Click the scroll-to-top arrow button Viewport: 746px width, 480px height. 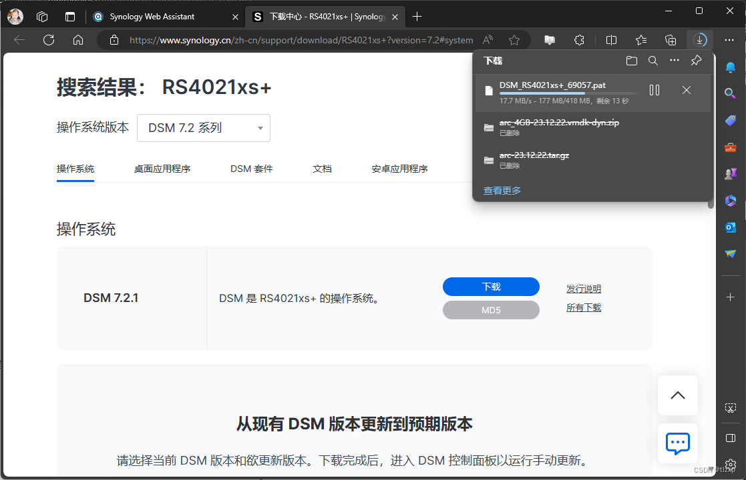click(677, 395)
